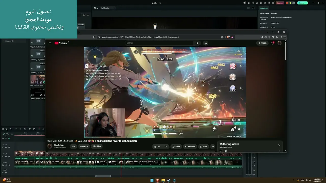Open the browser music player icon
This screenshot has width=326, height=183.
point(265,37)
